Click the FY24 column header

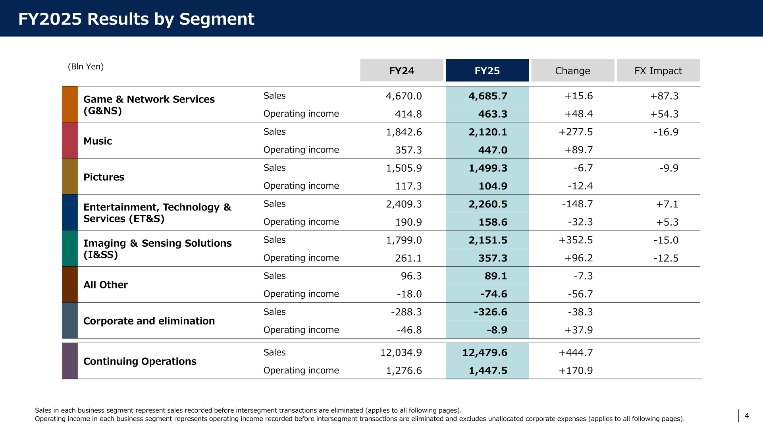(402, 71)
